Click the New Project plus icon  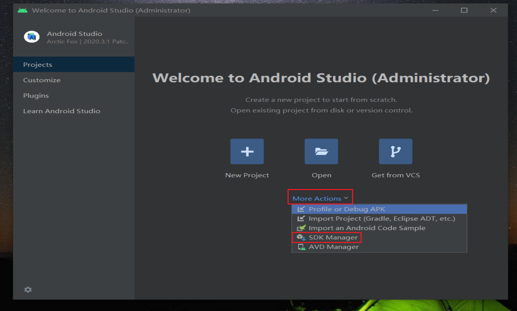247,151
